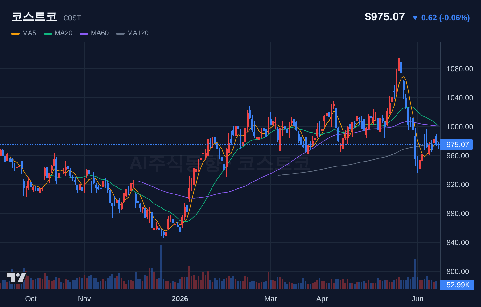
Task: Click the 960.00 price axis label
Action: click(x=458, y=156)
